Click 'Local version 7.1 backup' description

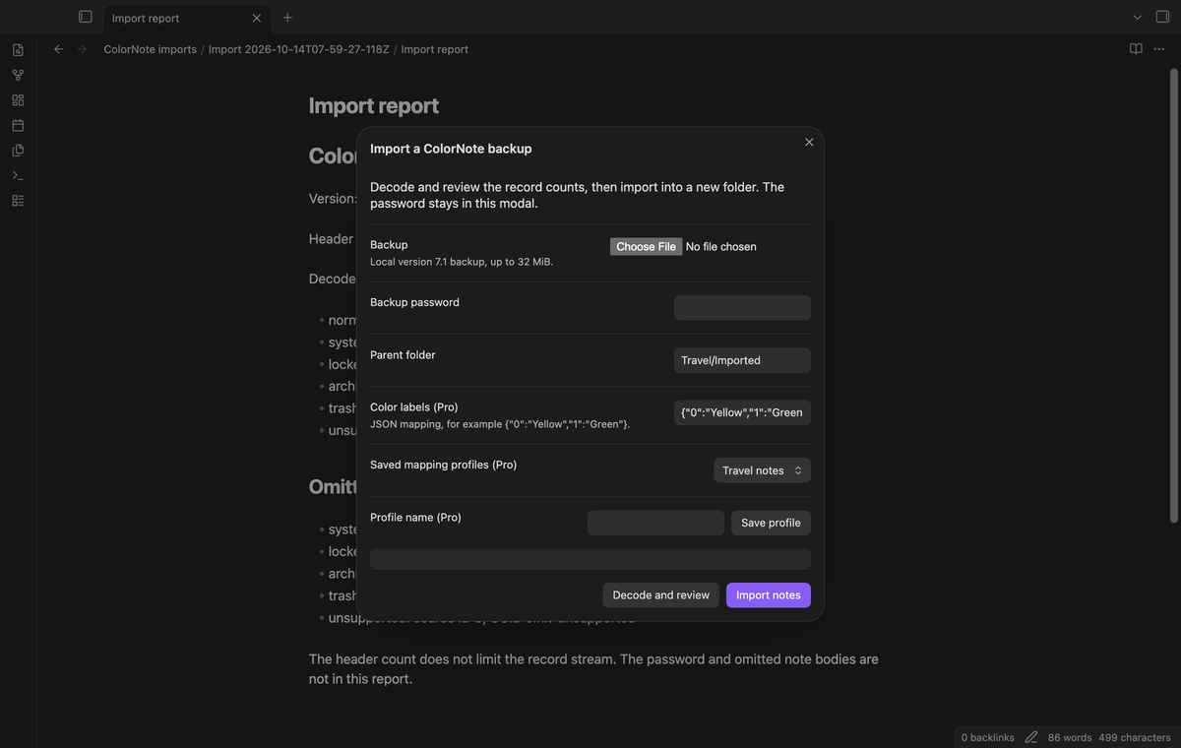click(x=462, y=262)
